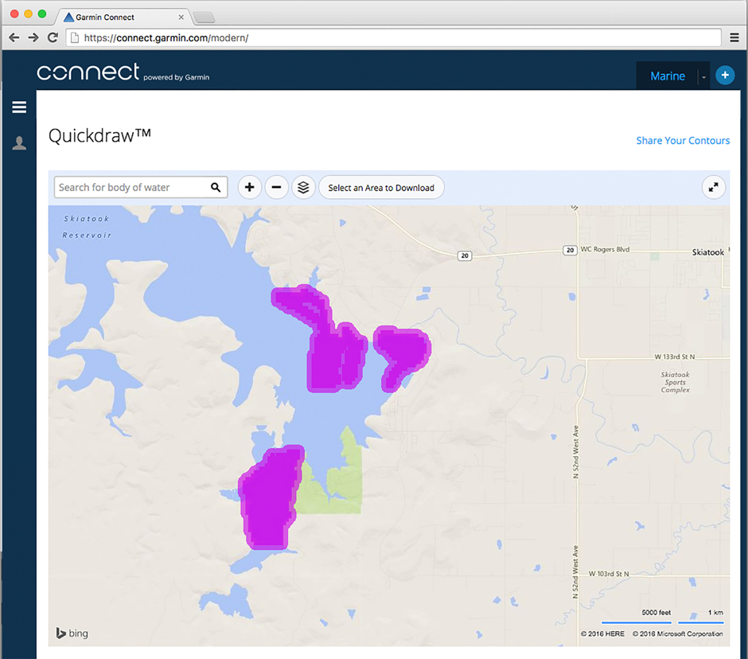Close the Garmin Connect tab
Image resolution: width=748 pixels, height=659 pixels.
[181, 18]
